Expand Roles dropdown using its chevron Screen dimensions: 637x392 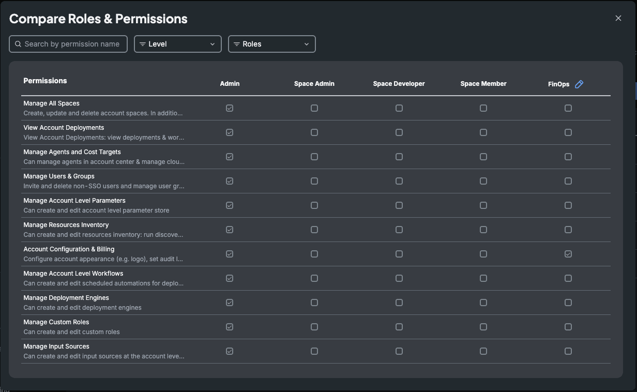pos(307,44)
